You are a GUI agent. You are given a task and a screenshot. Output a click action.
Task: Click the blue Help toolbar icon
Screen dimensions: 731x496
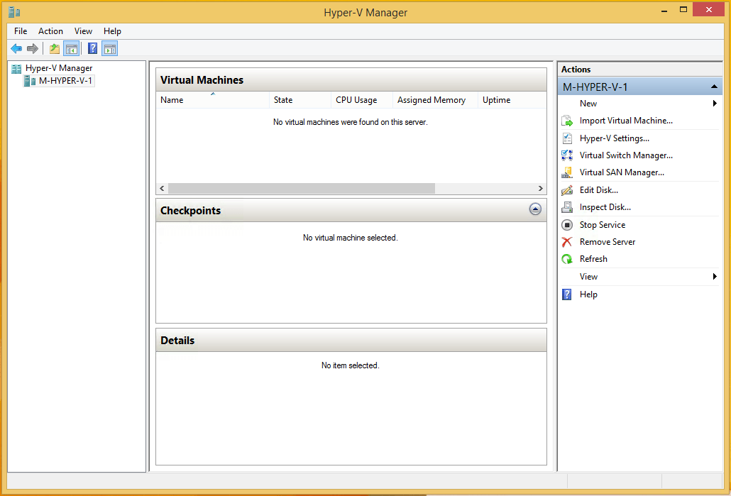93,48
